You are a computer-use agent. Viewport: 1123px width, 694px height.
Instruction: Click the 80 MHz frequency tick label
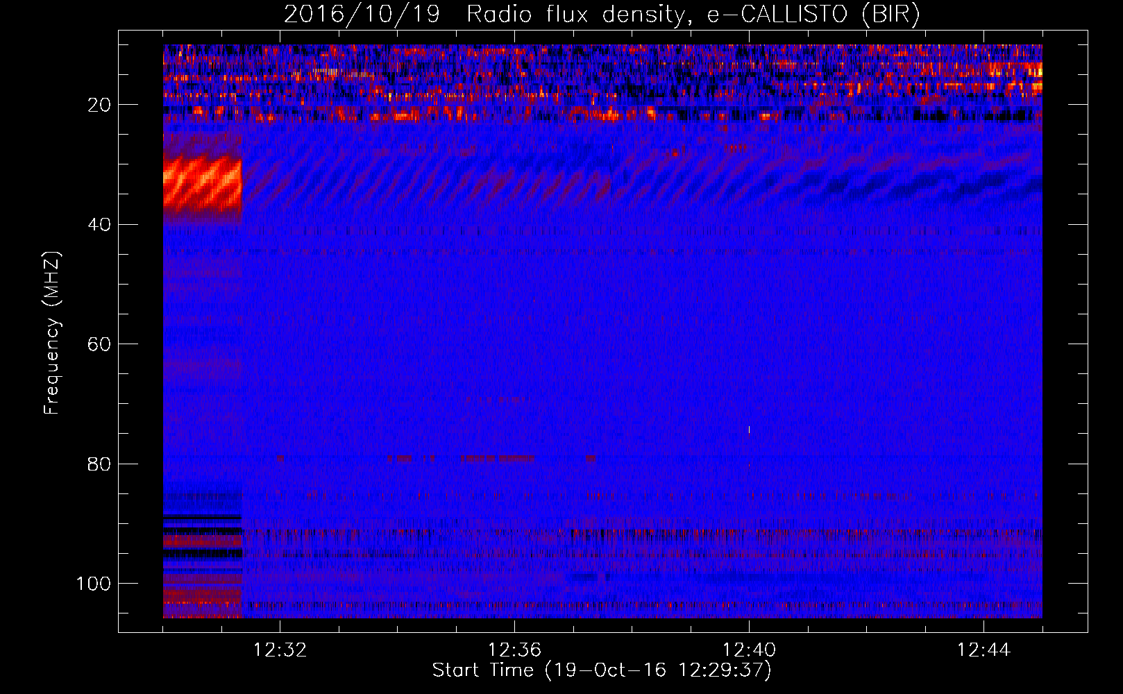coord(100,464)
